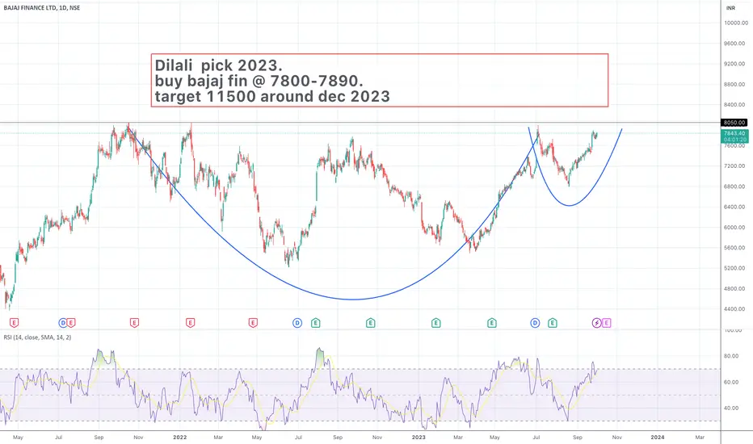Viewport: 753px width, 444px height.
Task: Click the 2023 label on the time axis
Action: click(x=419, y=438)
